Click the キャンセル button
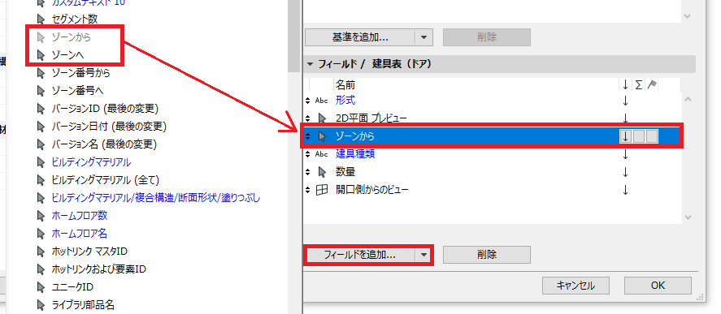721x314 pixels. 575,286
